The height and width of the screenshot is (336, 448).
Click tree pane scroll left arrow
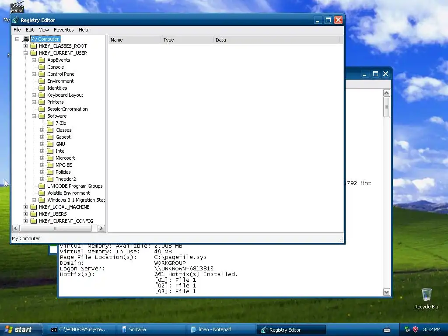[x=16, y=228]
